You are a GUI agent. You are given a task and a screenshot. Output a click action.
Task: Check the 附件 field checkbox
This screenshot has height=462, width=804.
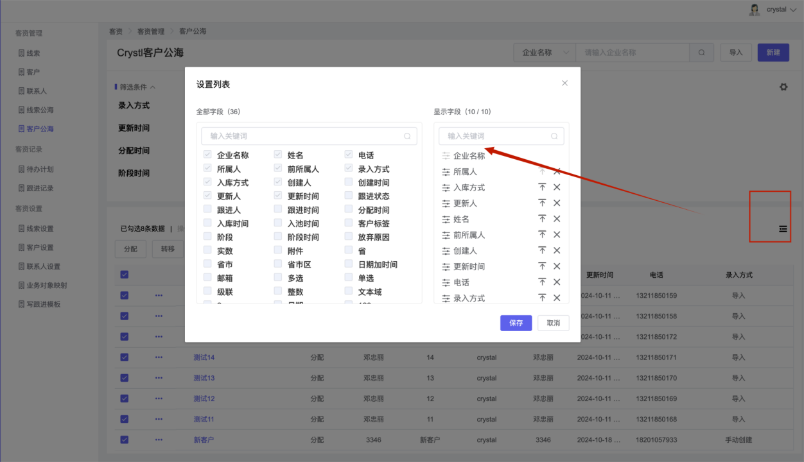[278, 250]
